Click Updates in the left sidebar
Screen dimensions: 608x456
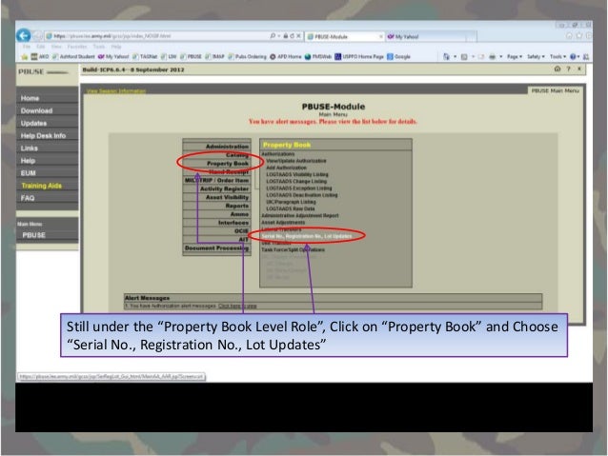47,123
